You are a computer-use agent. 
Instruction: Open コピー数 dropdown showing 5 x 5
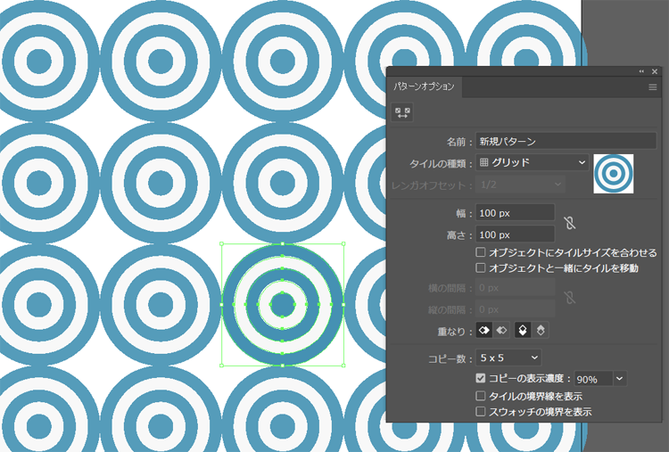click(x=508, y=357)
